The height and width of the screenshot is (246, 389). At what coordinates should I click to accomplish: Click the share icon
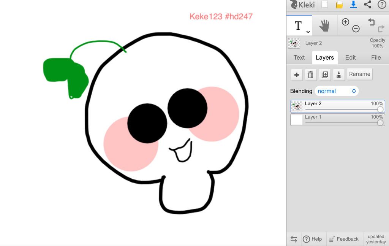[368, 5]
